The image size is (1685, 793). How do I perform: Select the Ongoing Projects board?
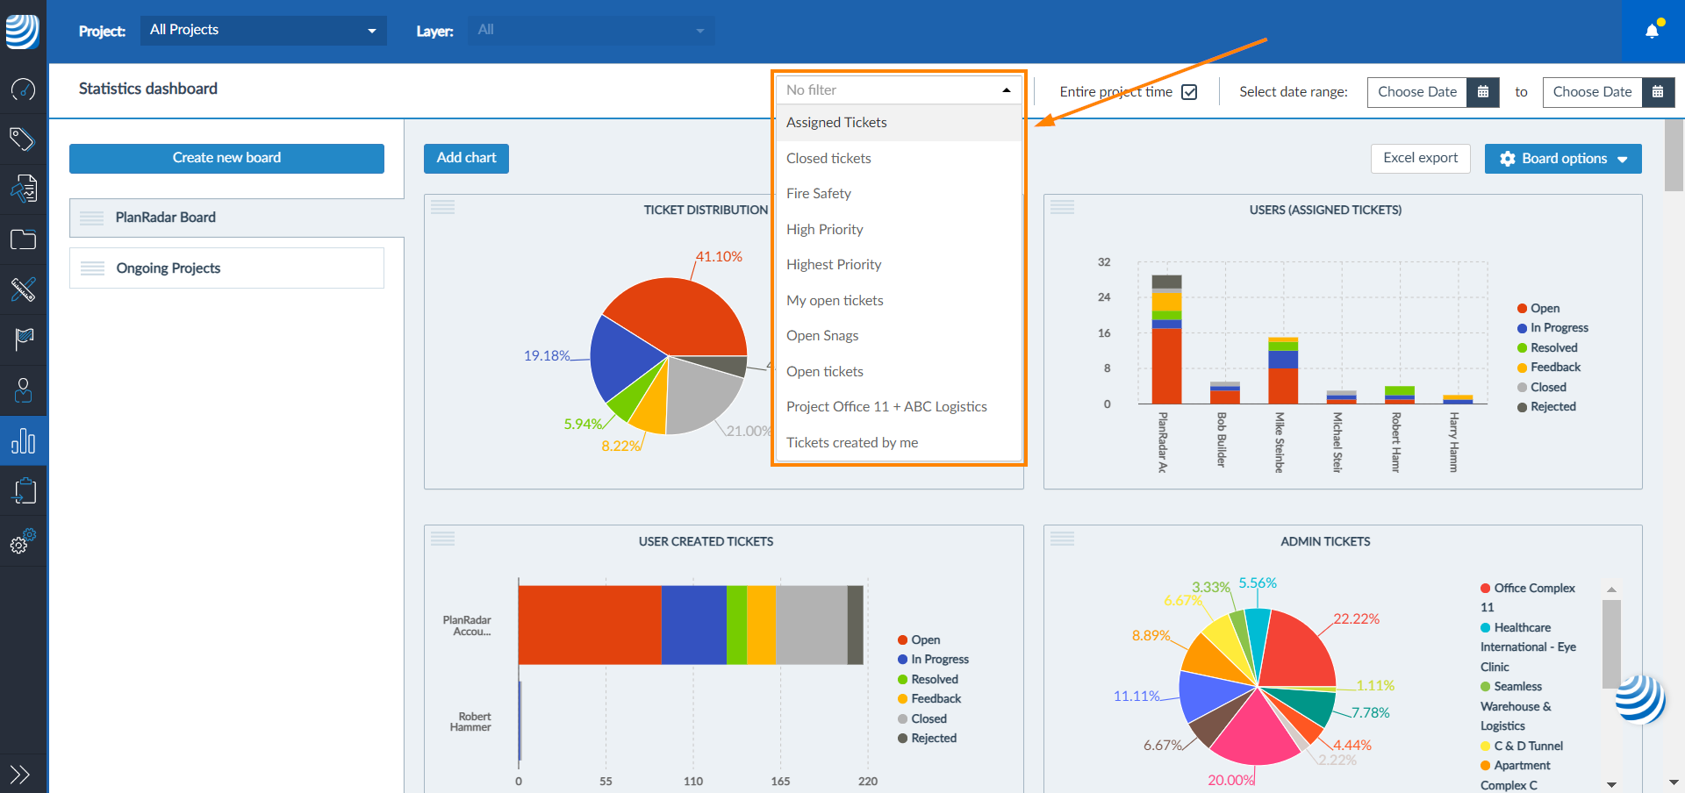tap(226, 268)
